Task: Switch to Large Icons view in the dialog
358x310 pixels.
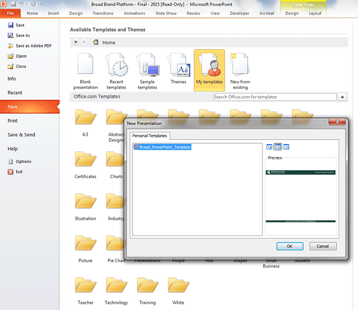Action: coord(269,147)
